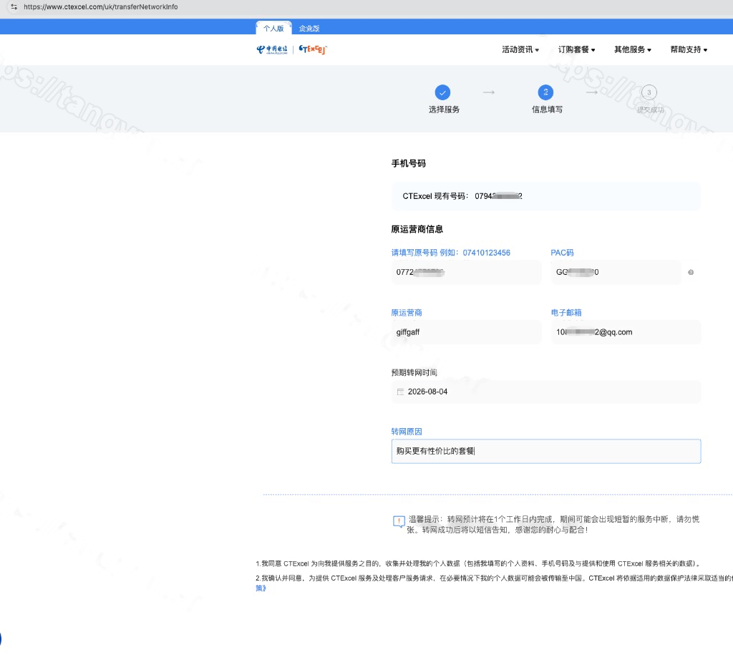Click the 温馨提示 notice text

[553, 525]
